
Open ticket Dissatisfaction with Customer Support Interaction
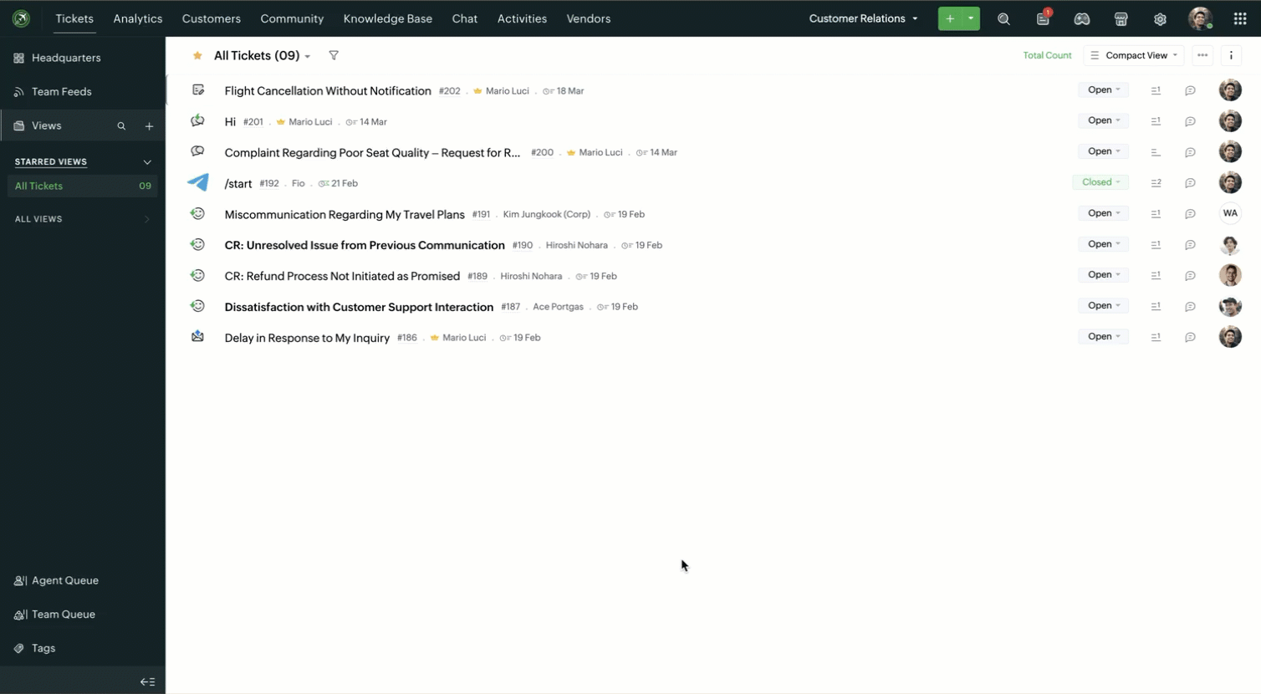coord(359,307)
